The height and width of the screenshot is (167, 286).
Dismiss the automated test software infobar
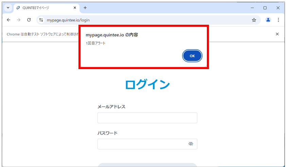pos(277,34)
